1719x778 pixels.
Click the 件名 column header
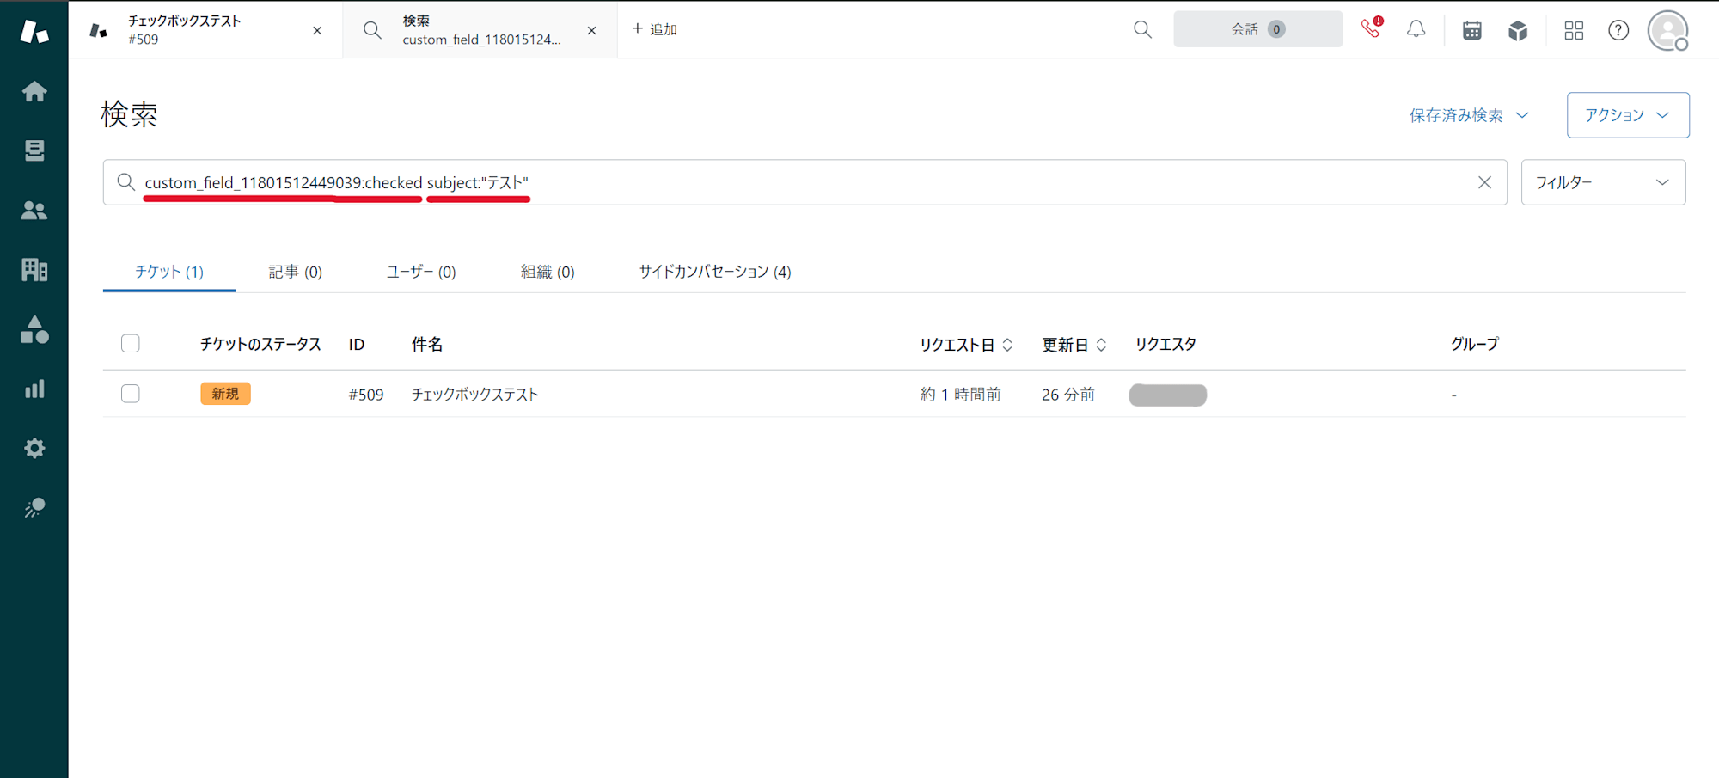click(x=426, y=344)
